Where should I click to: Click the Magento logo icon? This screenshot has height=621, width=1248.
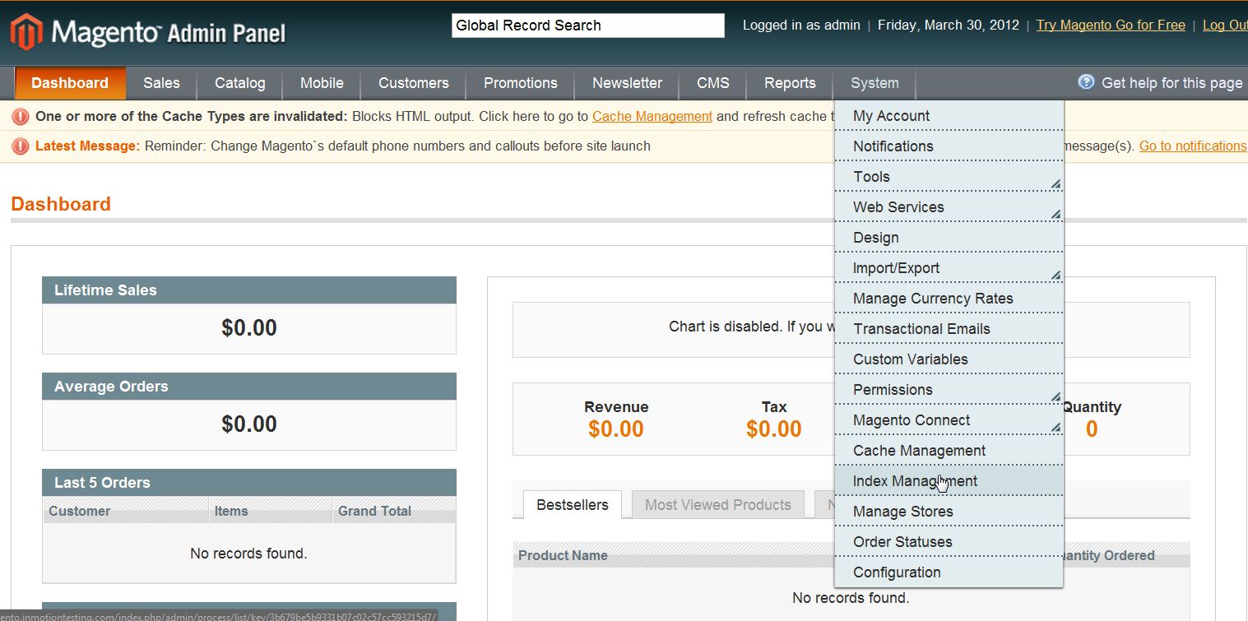(26, 32)
